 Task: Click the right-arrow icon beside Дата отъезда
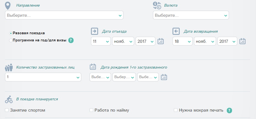tap(94, 31)
